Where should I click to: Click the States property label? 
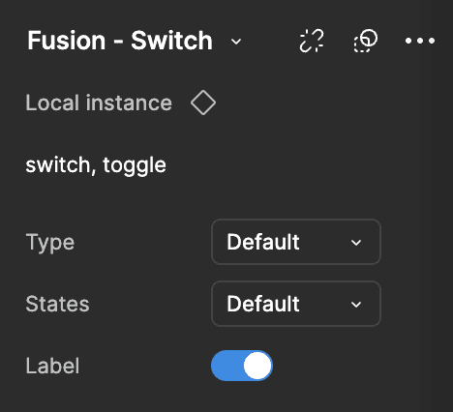click(57, 304)
